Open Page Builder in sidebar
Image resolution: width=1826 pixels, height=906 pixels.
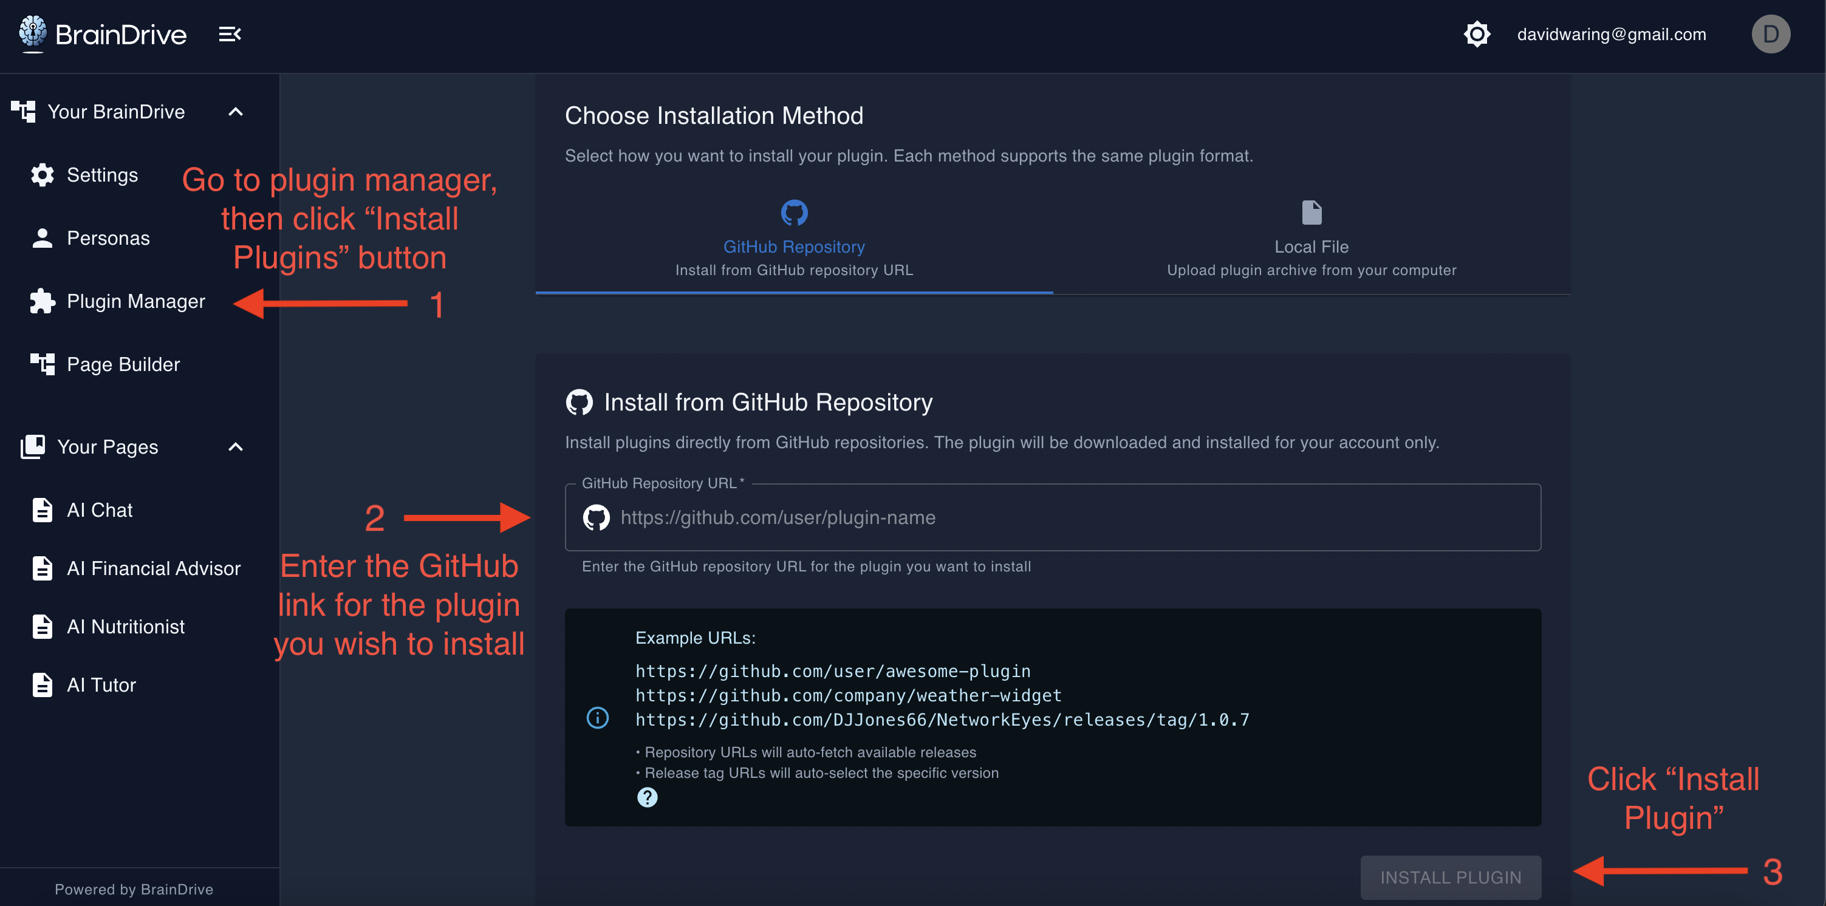pos(123,364)
